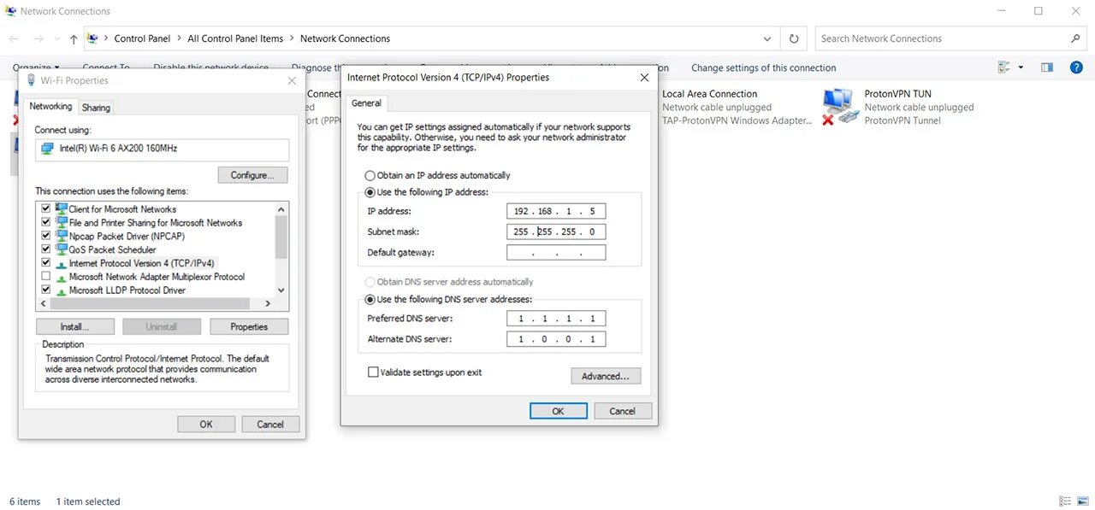Click the ProtonVPN TUN adapter icon
The image size is (1095, 510).
[x=841, y=107]
